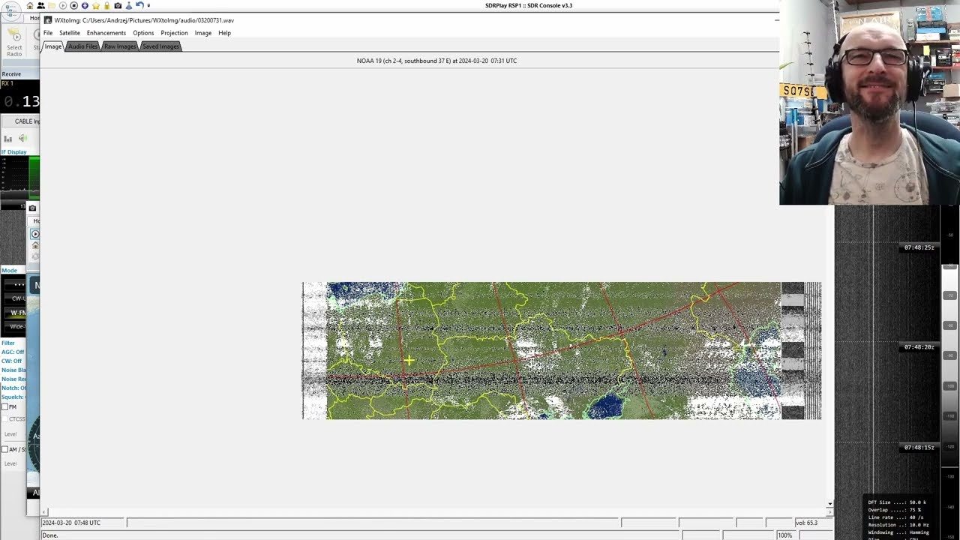Click the Select Radio button
The image size is (960, 540).
point(14,43)
